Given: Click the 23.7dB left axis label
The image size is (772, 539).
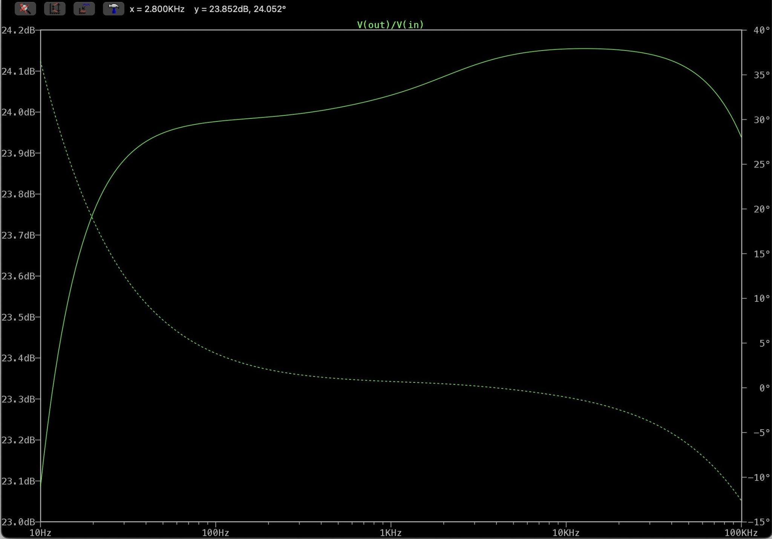Looking at the screenshot, I should 18,235.
